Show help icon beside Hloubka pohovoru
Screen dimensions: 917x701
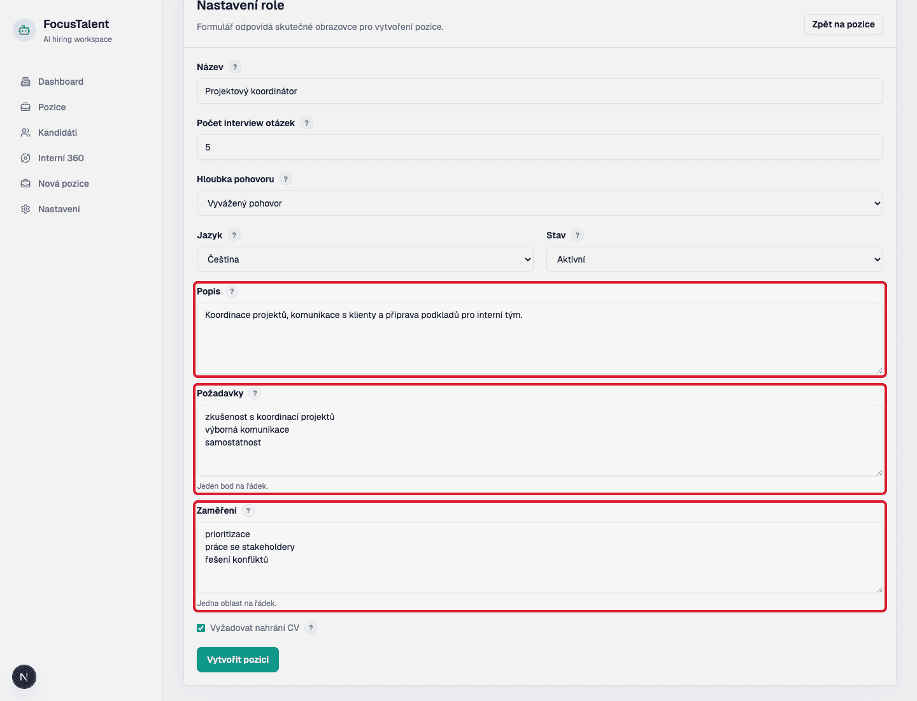pos(286,179)
